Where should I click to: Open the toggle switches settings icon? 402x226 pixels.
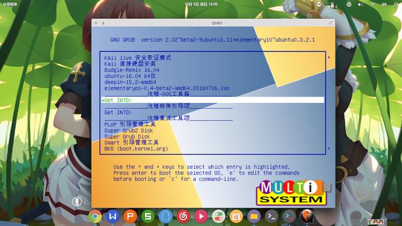click(219, 217)
